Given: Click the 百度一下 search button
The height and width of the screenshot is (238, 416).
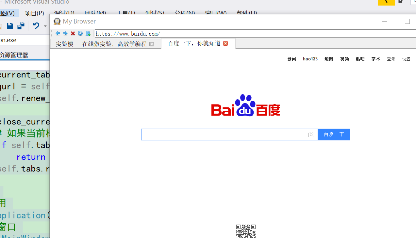Looking at the screenshot, I should click(334, 135).
